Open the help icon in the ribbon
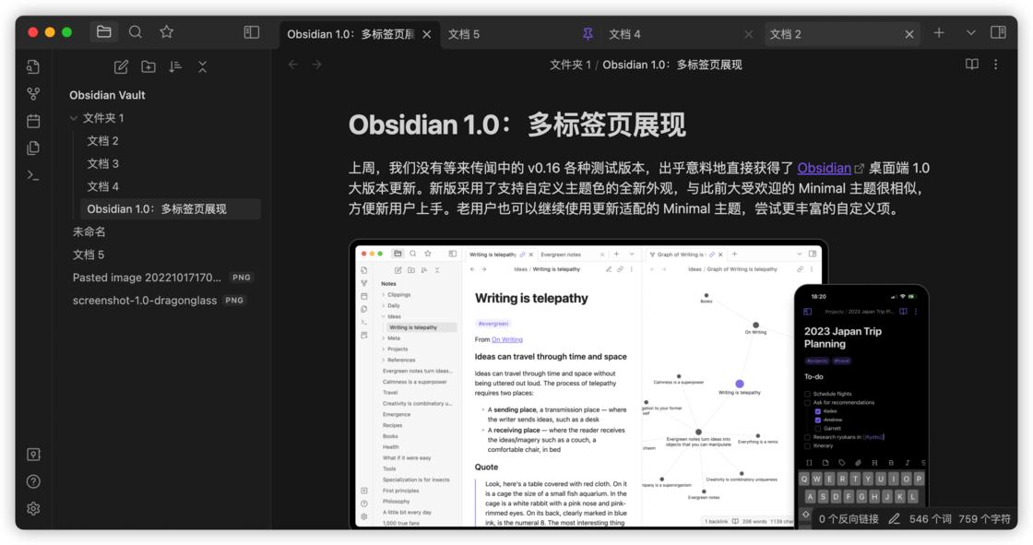Viewport: 1033px width, 545px height. click(33, 481)
